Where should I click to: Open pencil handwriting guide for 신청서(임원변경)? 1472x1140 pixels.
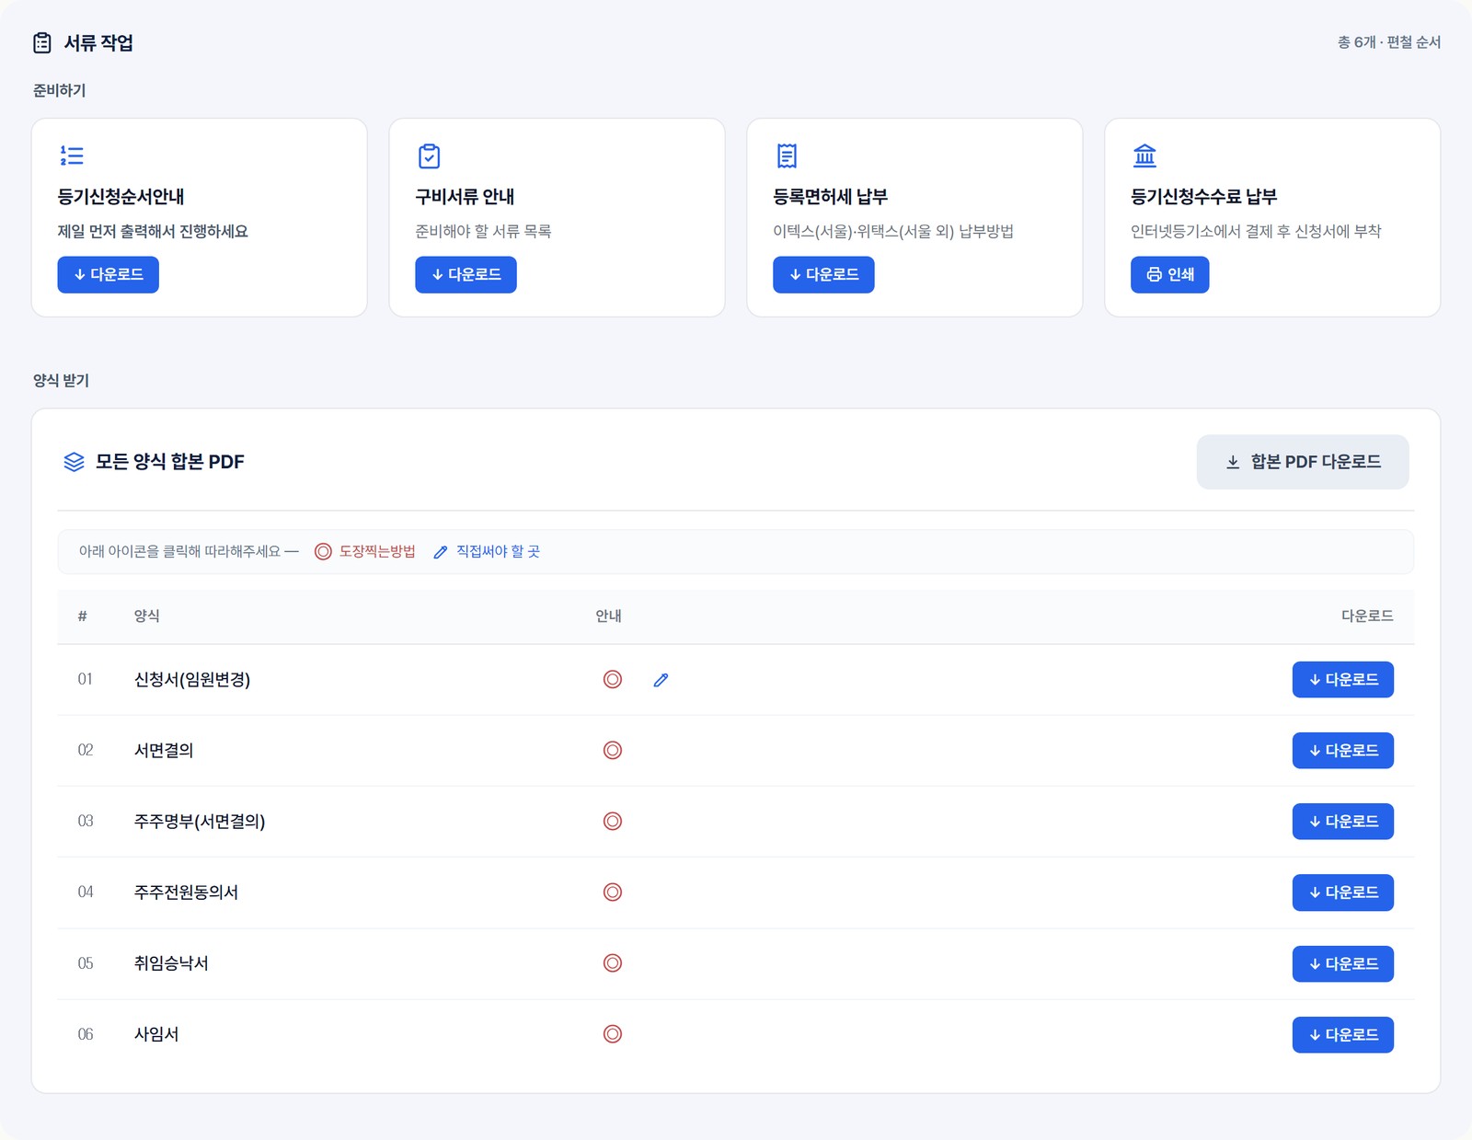[x=661, y=680]
